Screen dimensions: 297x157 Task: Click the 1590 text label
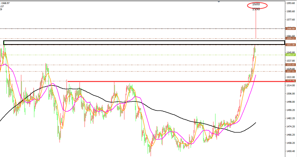(x=256, y=9)
